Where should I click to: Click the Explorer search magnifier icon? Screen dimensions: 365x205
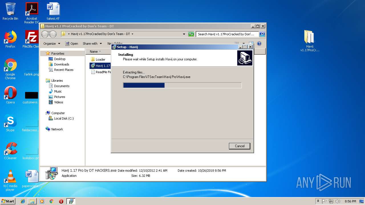[262, 34]
